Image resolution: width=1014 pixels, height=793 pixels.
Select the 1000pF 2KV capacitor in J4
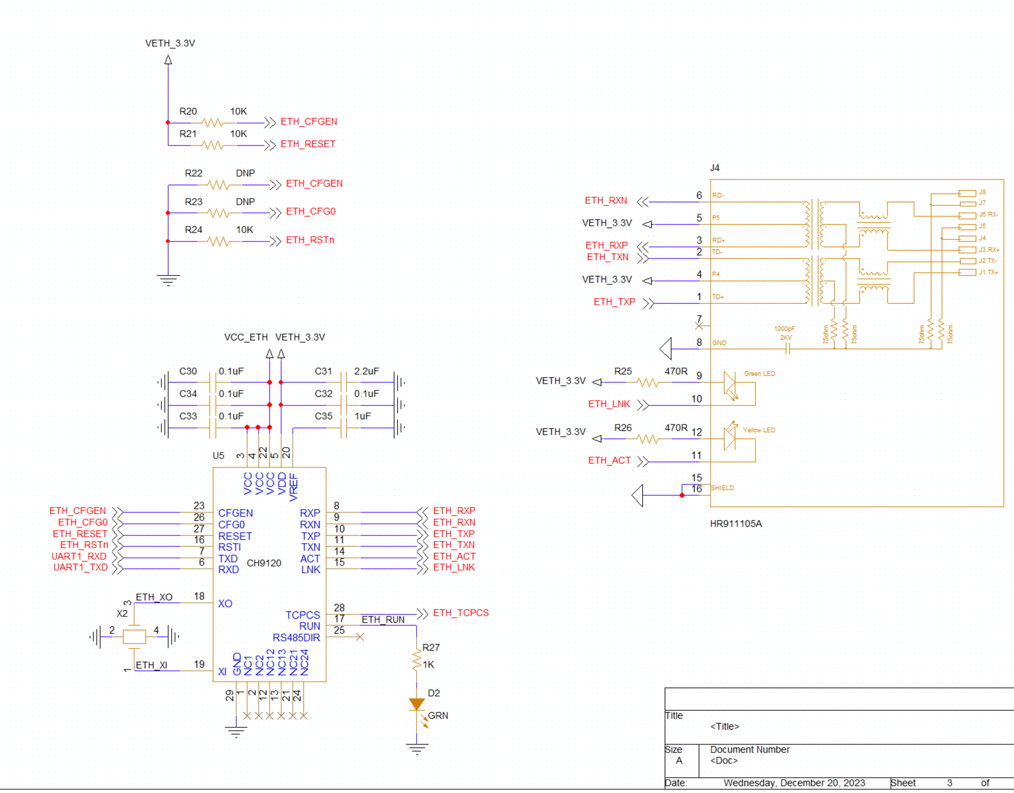click(788, 349)
